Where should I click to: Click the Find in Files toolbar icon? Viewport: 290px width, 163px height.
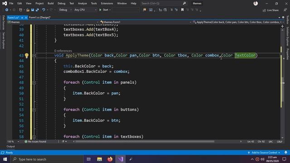(145, 10)
